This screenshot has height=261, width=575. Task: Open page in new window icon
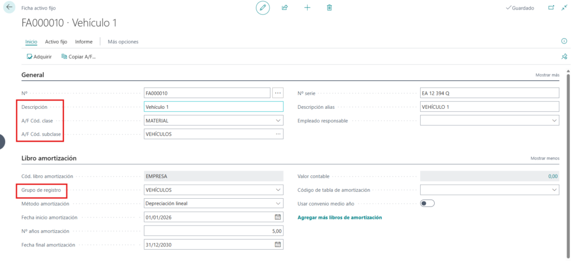pyautogui.click(x=550, y=8)
